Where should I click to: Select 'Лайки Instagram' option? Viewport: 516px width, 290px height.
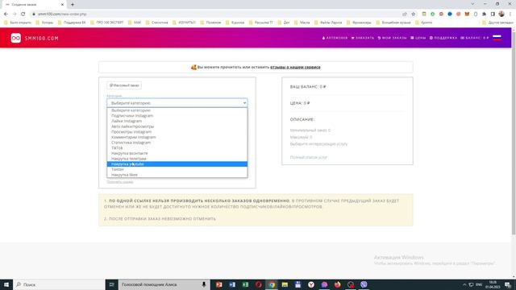(x=177, y=121)
